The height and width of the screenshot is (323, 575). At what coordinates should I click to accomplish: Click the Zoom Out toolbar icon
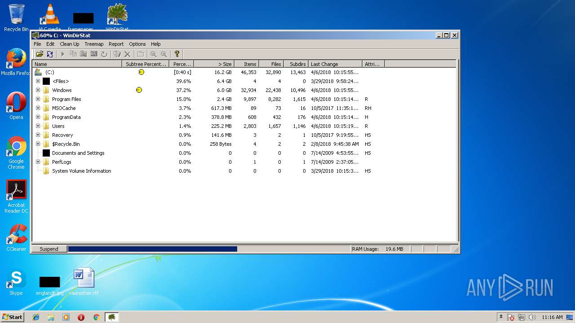click(x=164, y=54)
